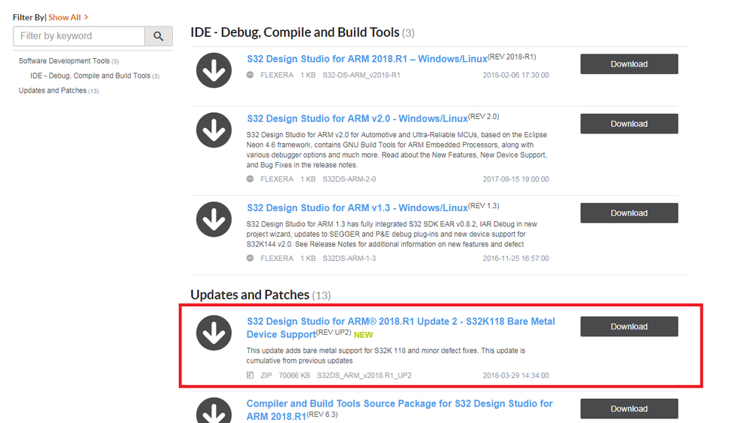Click download arrow icon for ARM 2018.R1 Windows/Linux
This screenshot has height=423, width=754.
coord(214,70)
